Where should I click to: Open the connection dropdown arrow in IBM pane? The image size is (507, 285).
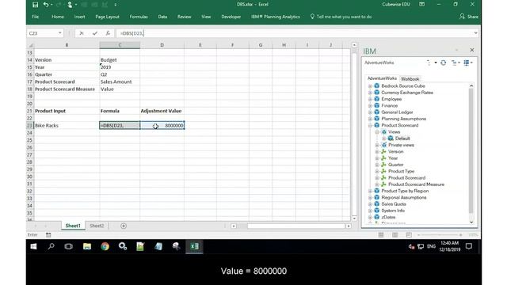click(436, 63)
